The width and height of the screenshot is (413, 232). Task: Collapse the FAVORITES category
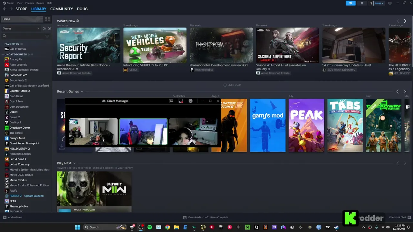coord(12,44)
